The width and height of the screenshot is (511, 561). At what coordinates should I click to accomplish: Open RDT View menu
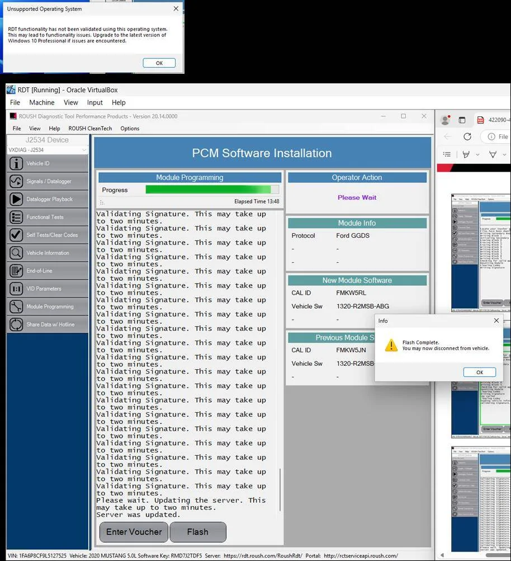[x=35, y=129]
